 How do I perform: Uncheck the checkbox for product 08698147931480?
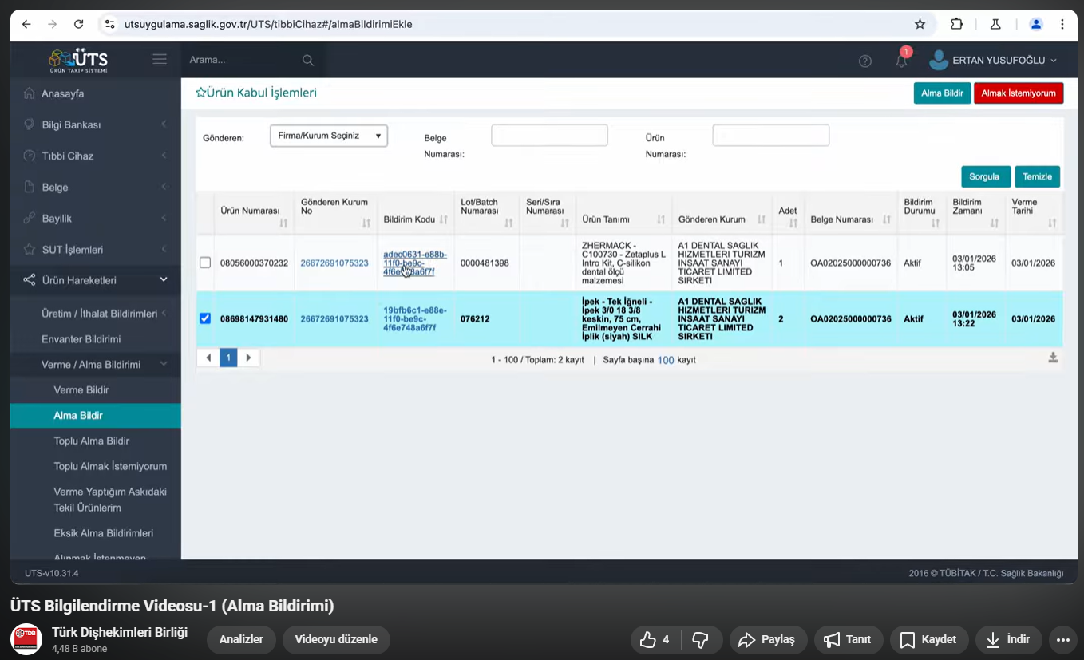tap(205, 318)
